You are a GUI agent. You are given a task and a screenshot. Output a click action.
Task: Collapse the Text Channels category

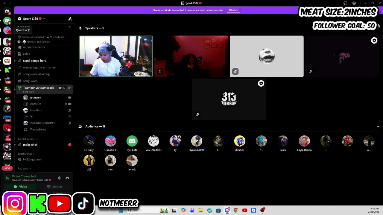[28, 139]
